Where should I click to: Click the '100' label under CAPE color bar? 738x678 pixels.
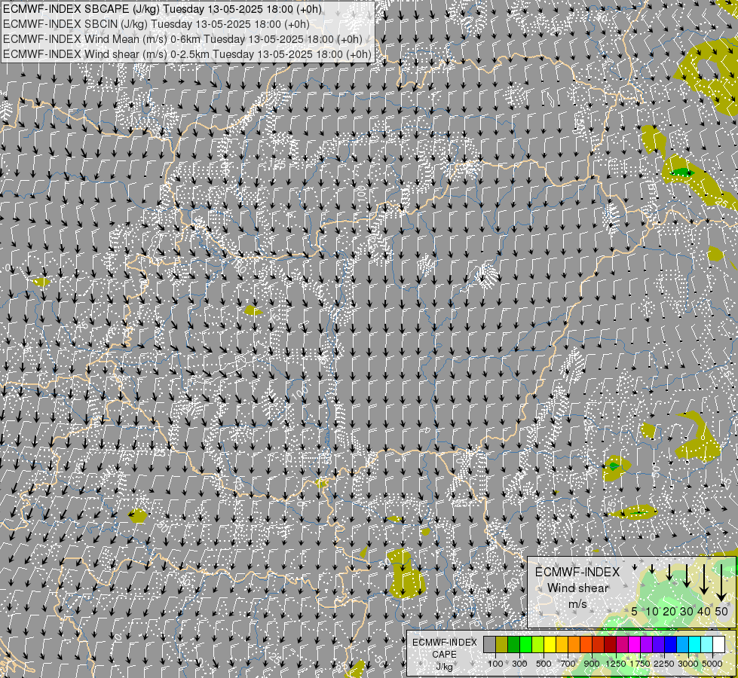(495, 664)
